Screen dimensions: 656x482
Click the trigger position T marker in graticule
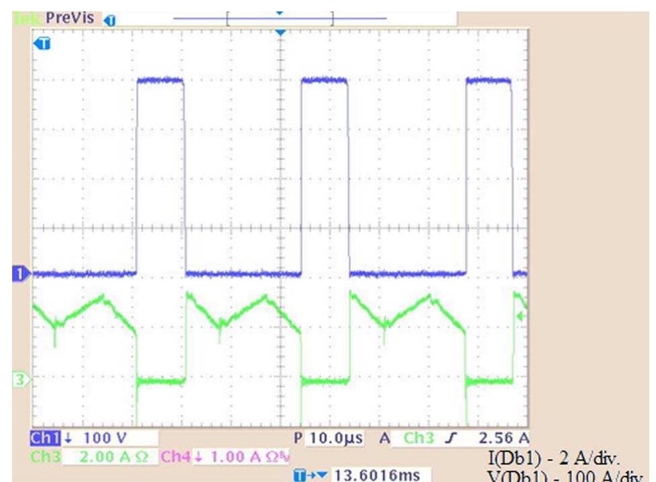click(x=42, y=43)
